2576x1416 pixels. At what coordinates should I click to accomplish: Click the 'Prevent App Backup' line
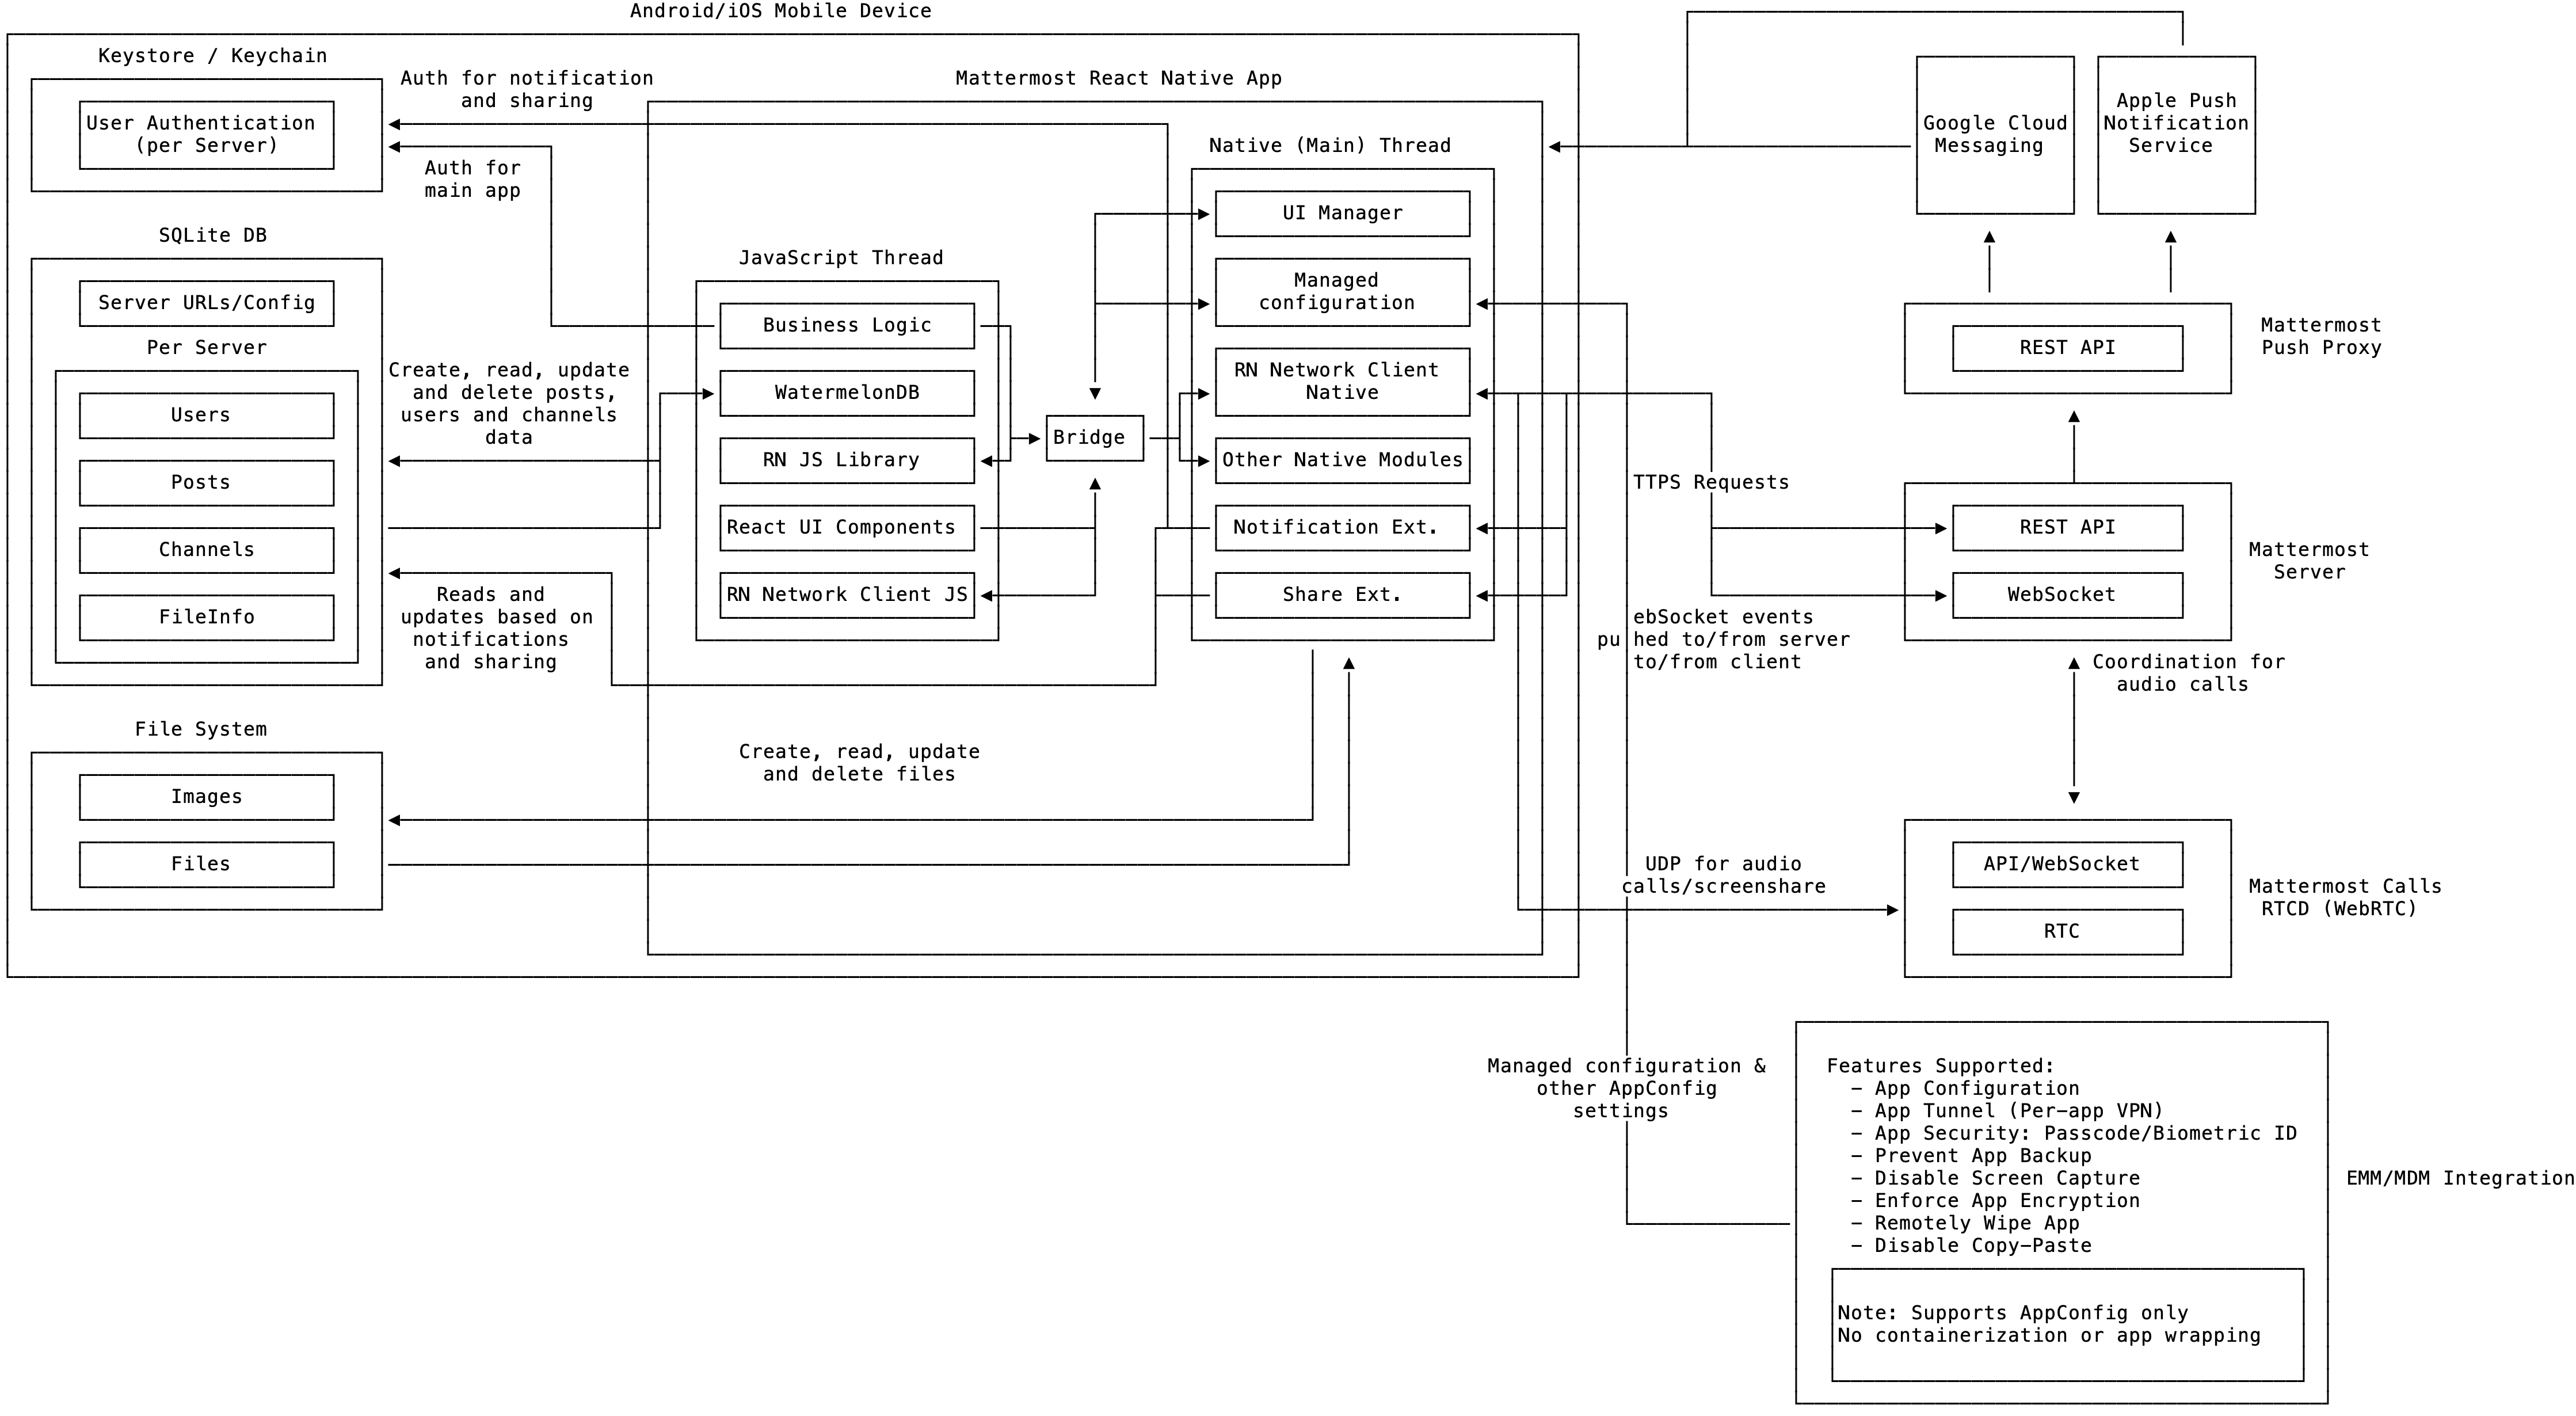1971,1156
